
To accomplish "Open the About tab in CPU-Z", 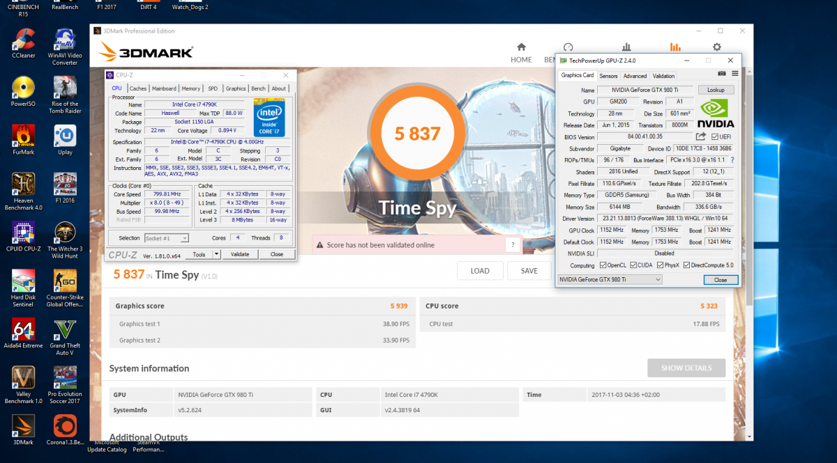I will click(x=279, y=88).
